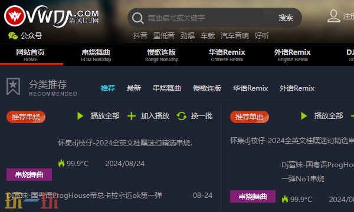This screenshot has width=354, height=212.
Task: Open the 怀集dj枝仔 title in 推荐单曲 panel
Action: (x=292, y=141)
